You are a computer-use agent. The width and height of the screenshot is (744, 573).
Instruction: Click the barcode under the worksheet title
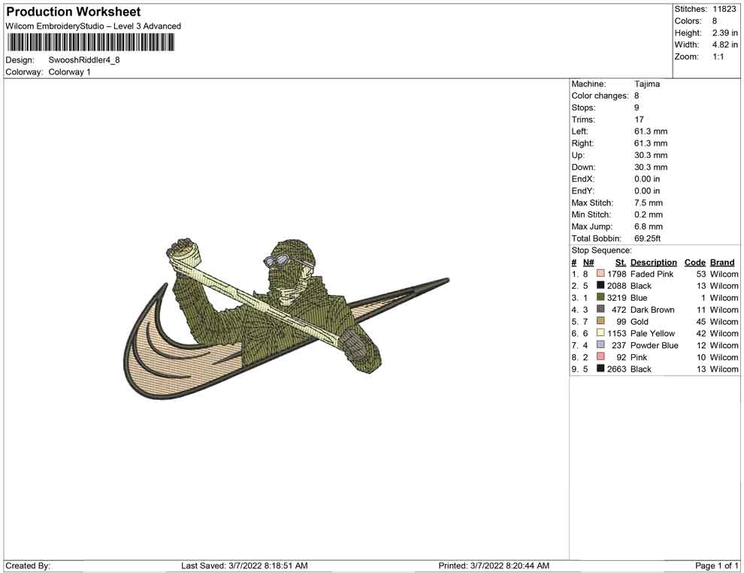pos(90,43)
